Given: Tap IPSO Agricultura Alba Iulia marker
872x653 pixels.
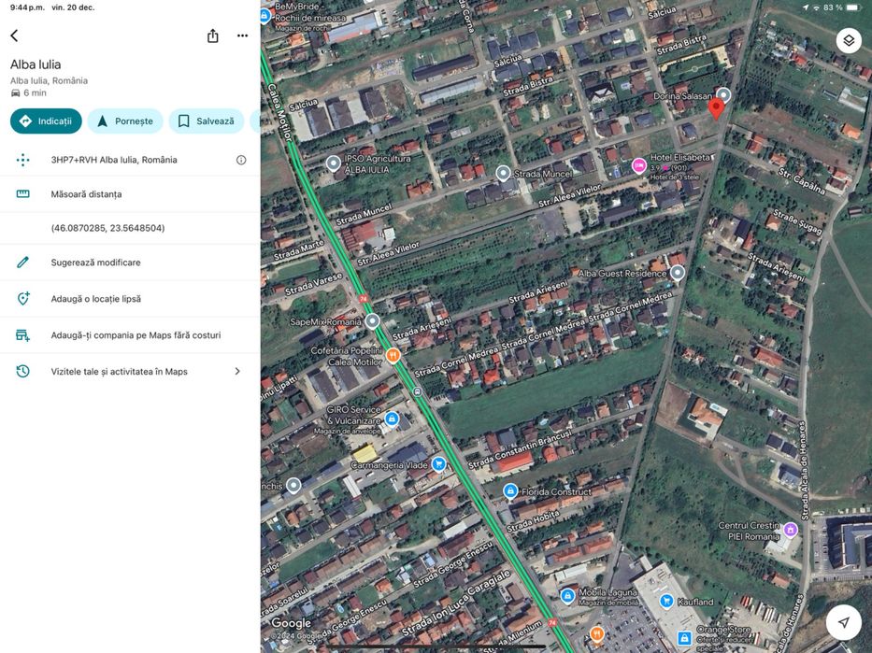Looking at the screenshot, I should [333, 163].
